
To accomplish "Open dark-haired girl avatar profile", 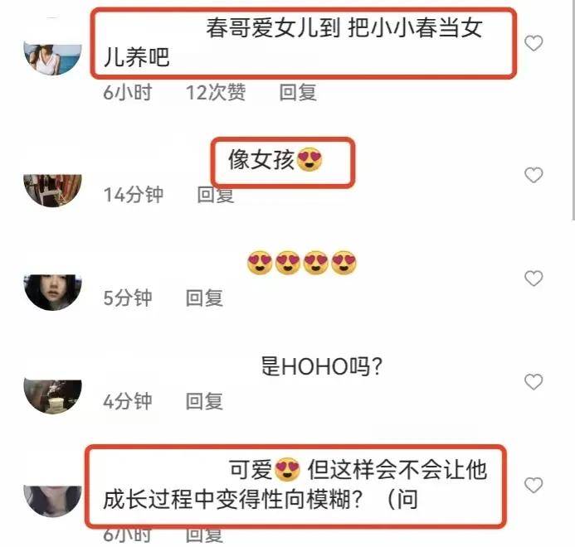I will (x=52, y=293).
